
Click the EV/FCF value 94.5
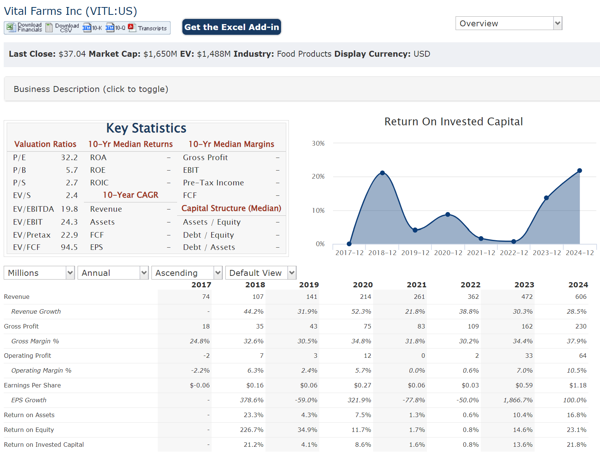[x=69, y=247]
